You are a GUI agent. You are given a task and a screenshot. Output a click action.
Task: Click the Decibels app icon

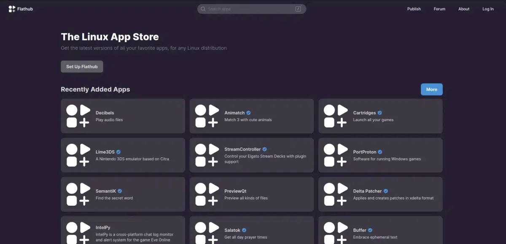coord(78,116)
